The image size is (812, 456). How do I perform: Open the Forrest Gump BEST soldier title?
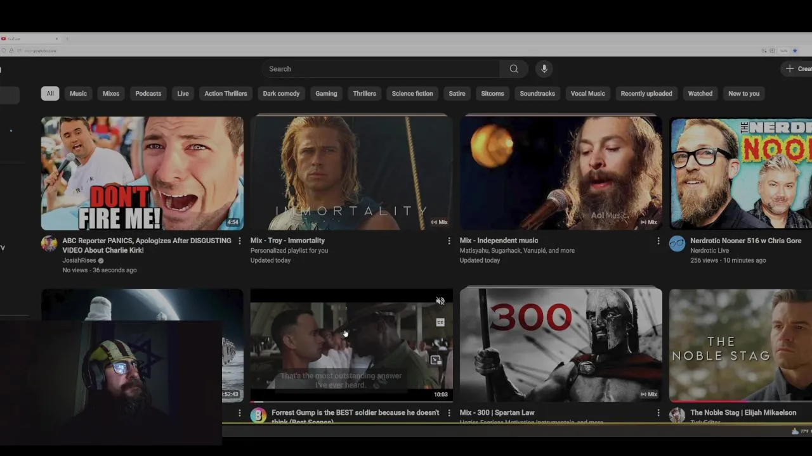click(x=355, y=416)
